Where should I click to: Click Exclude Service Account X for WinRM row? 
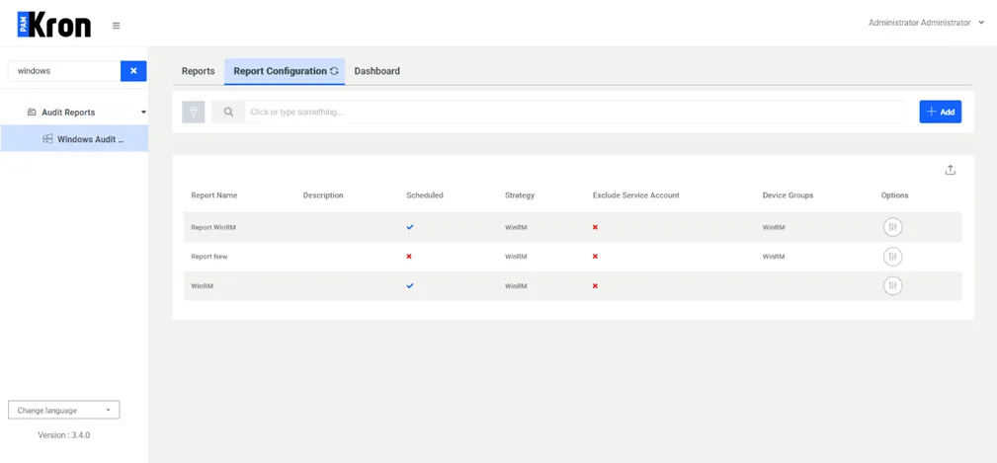pos(595,286)
